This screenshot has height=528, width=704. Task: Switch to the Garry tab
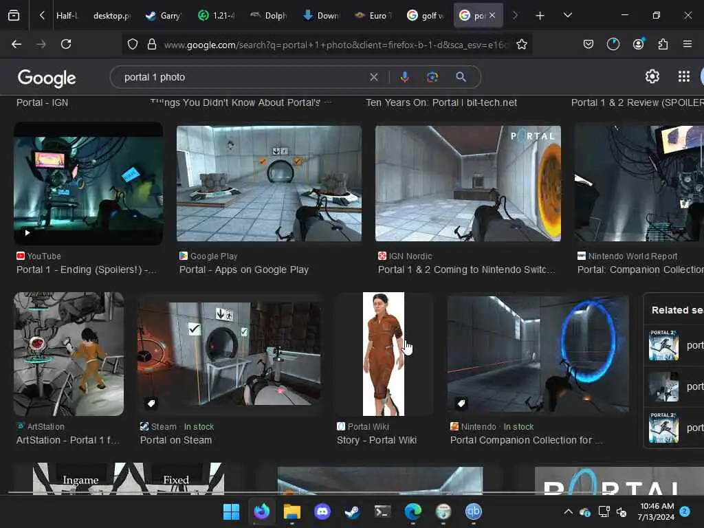point(164,16)
